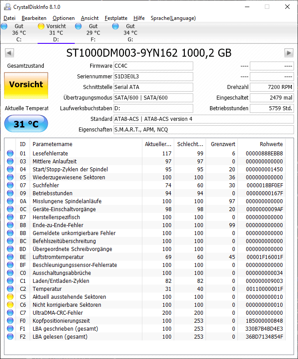Click raw value 00001F16001F
The width and height of the screenshot is (298, 359).
[265, 257]
